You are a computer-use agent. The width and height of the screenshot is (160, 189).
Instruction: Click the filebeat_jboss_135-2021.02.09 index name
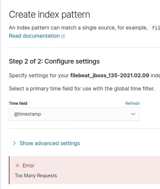(x=110, y=75)
